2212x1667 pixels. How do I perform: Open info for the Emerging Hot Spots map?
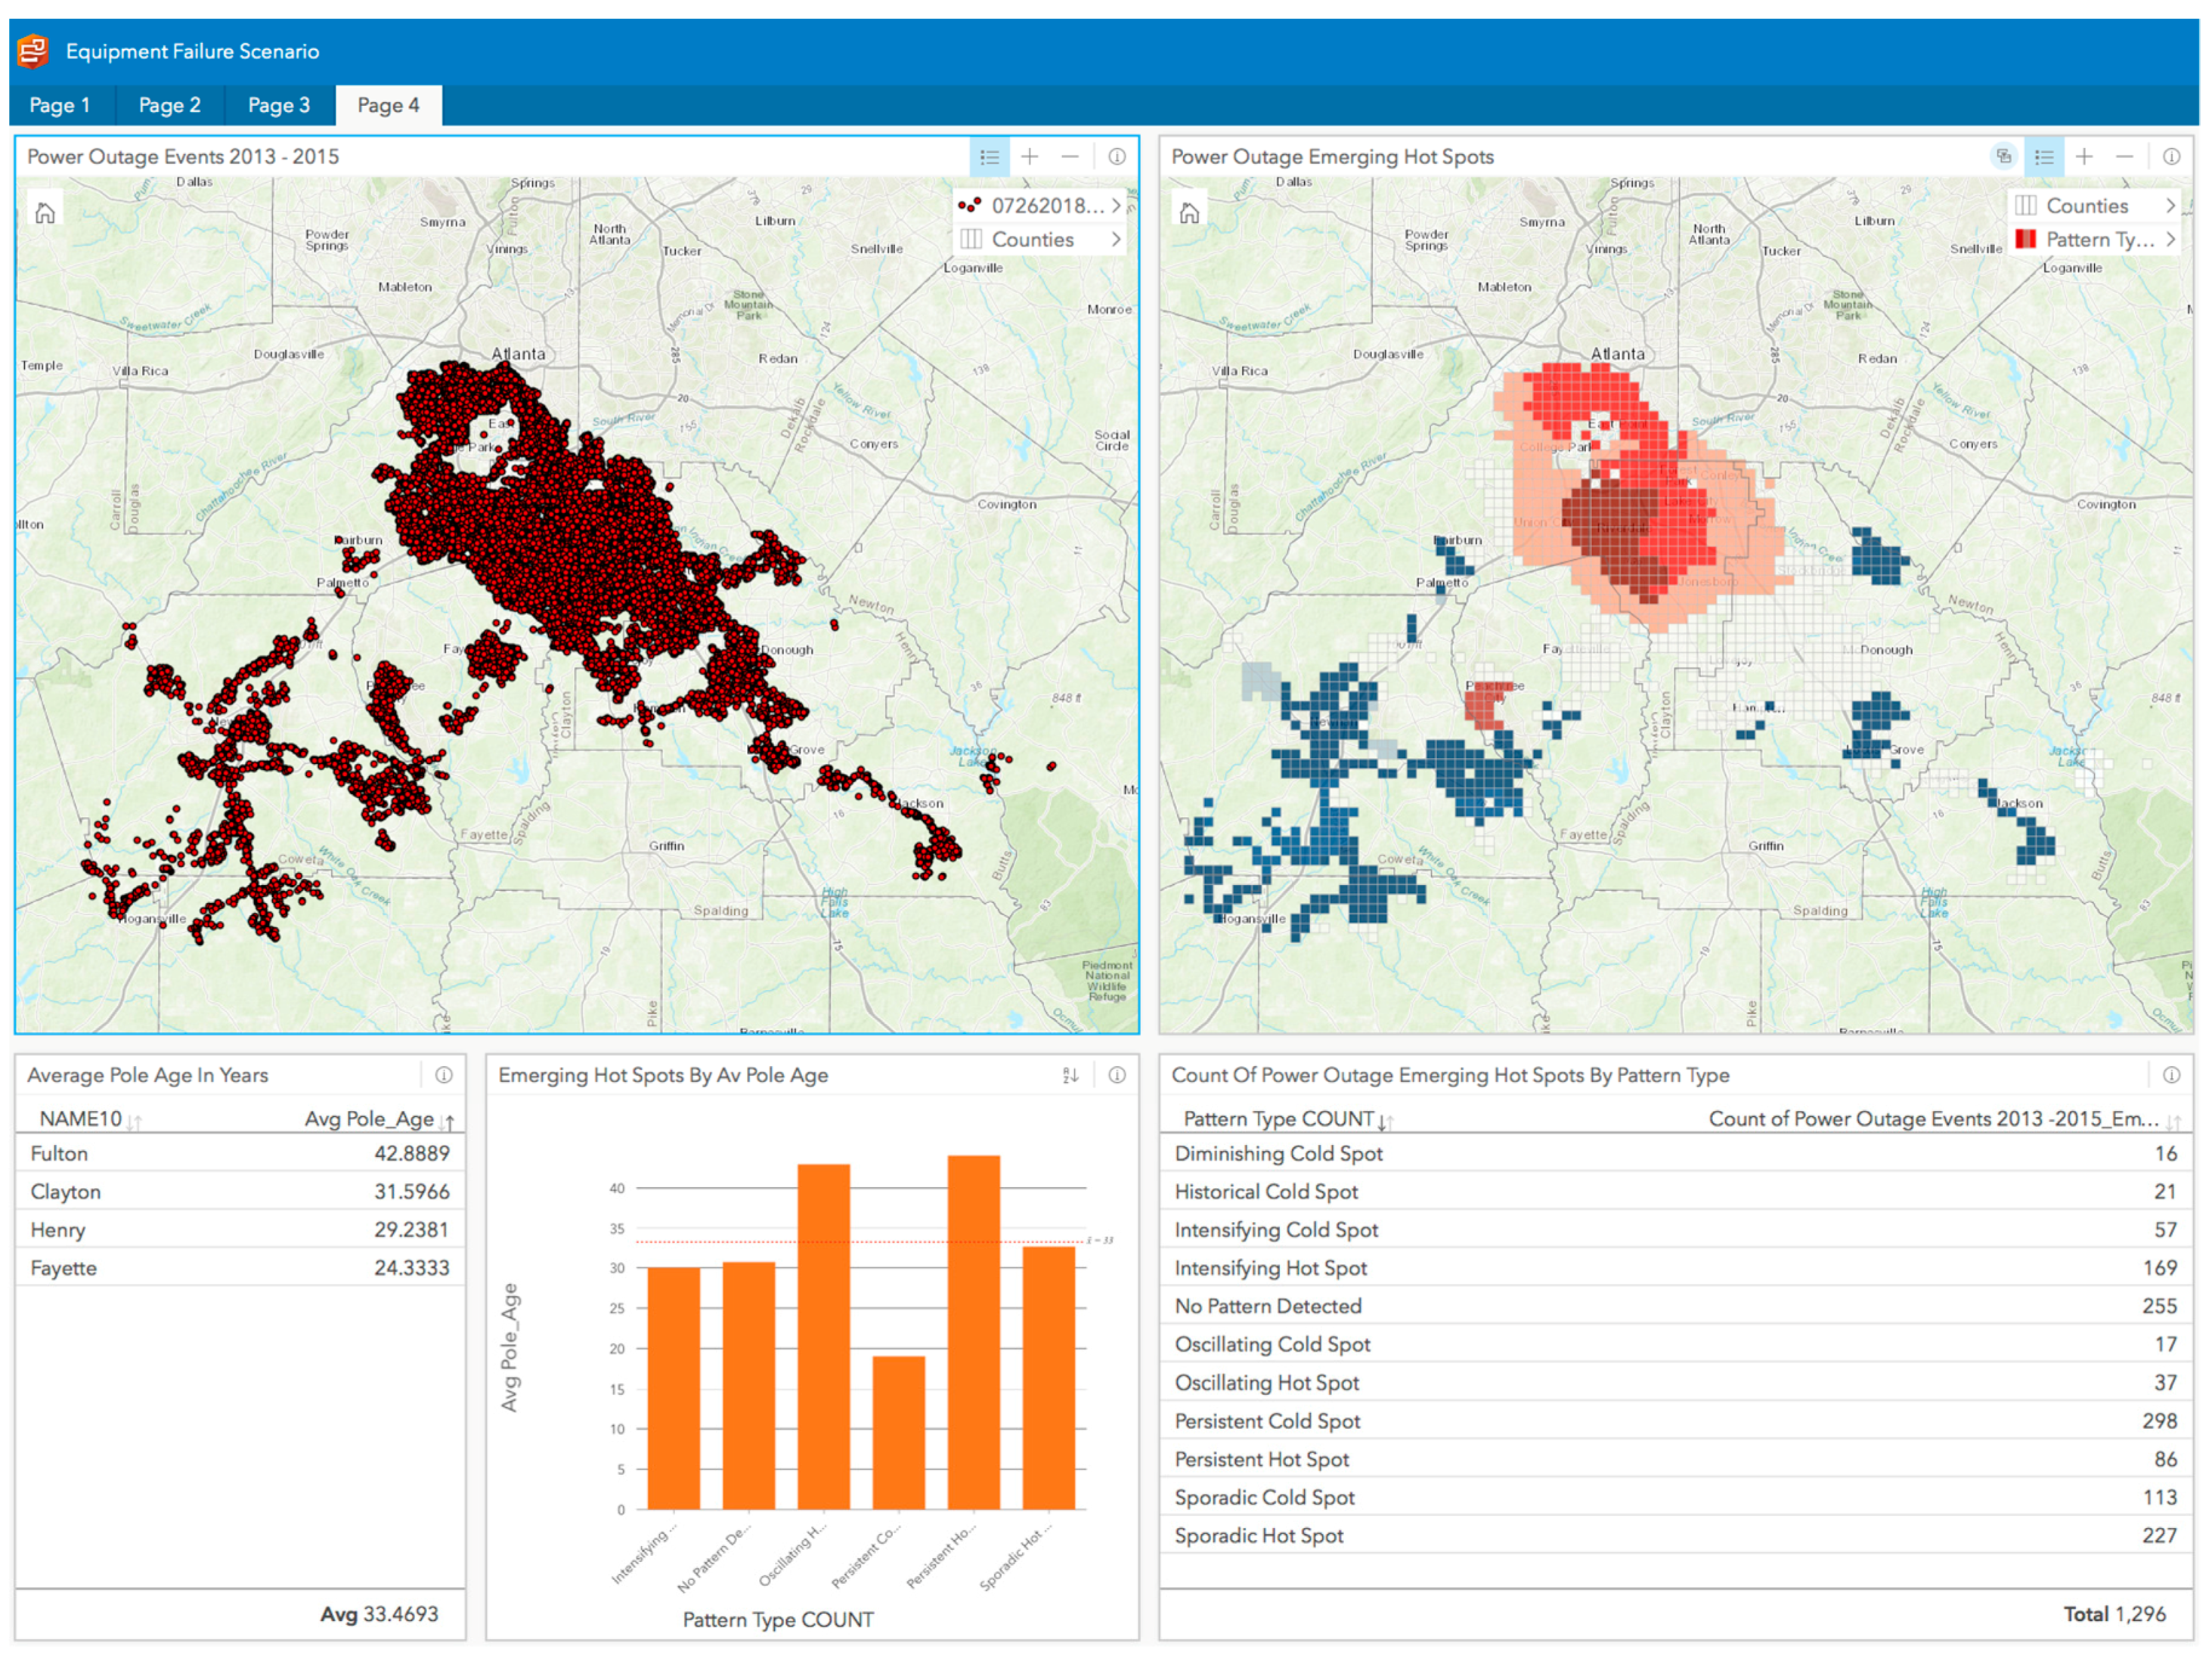pyautogui.click(x=2171, y=157)
